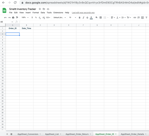Click the browser Forward arrow

(9, 3)
